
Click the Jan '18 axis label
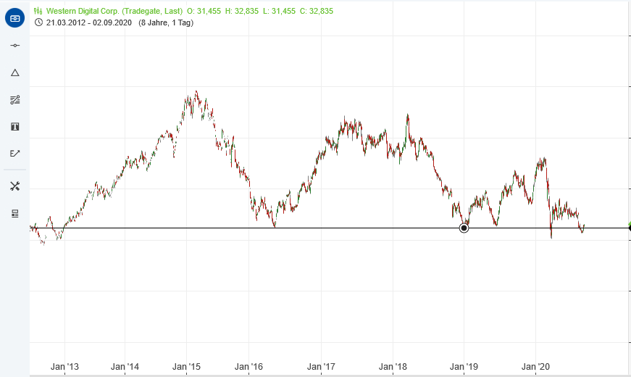(x=393, y=367)
